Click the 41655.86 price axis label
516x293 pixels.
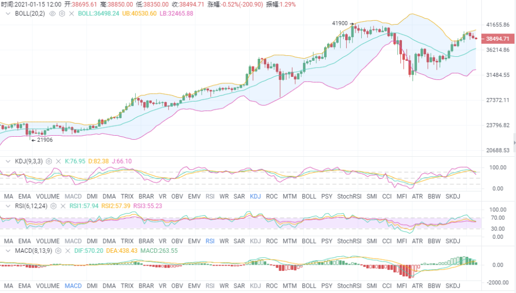497,25
